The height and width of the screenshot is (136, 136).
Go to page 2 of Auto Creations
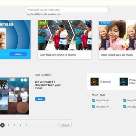point(8,125)
